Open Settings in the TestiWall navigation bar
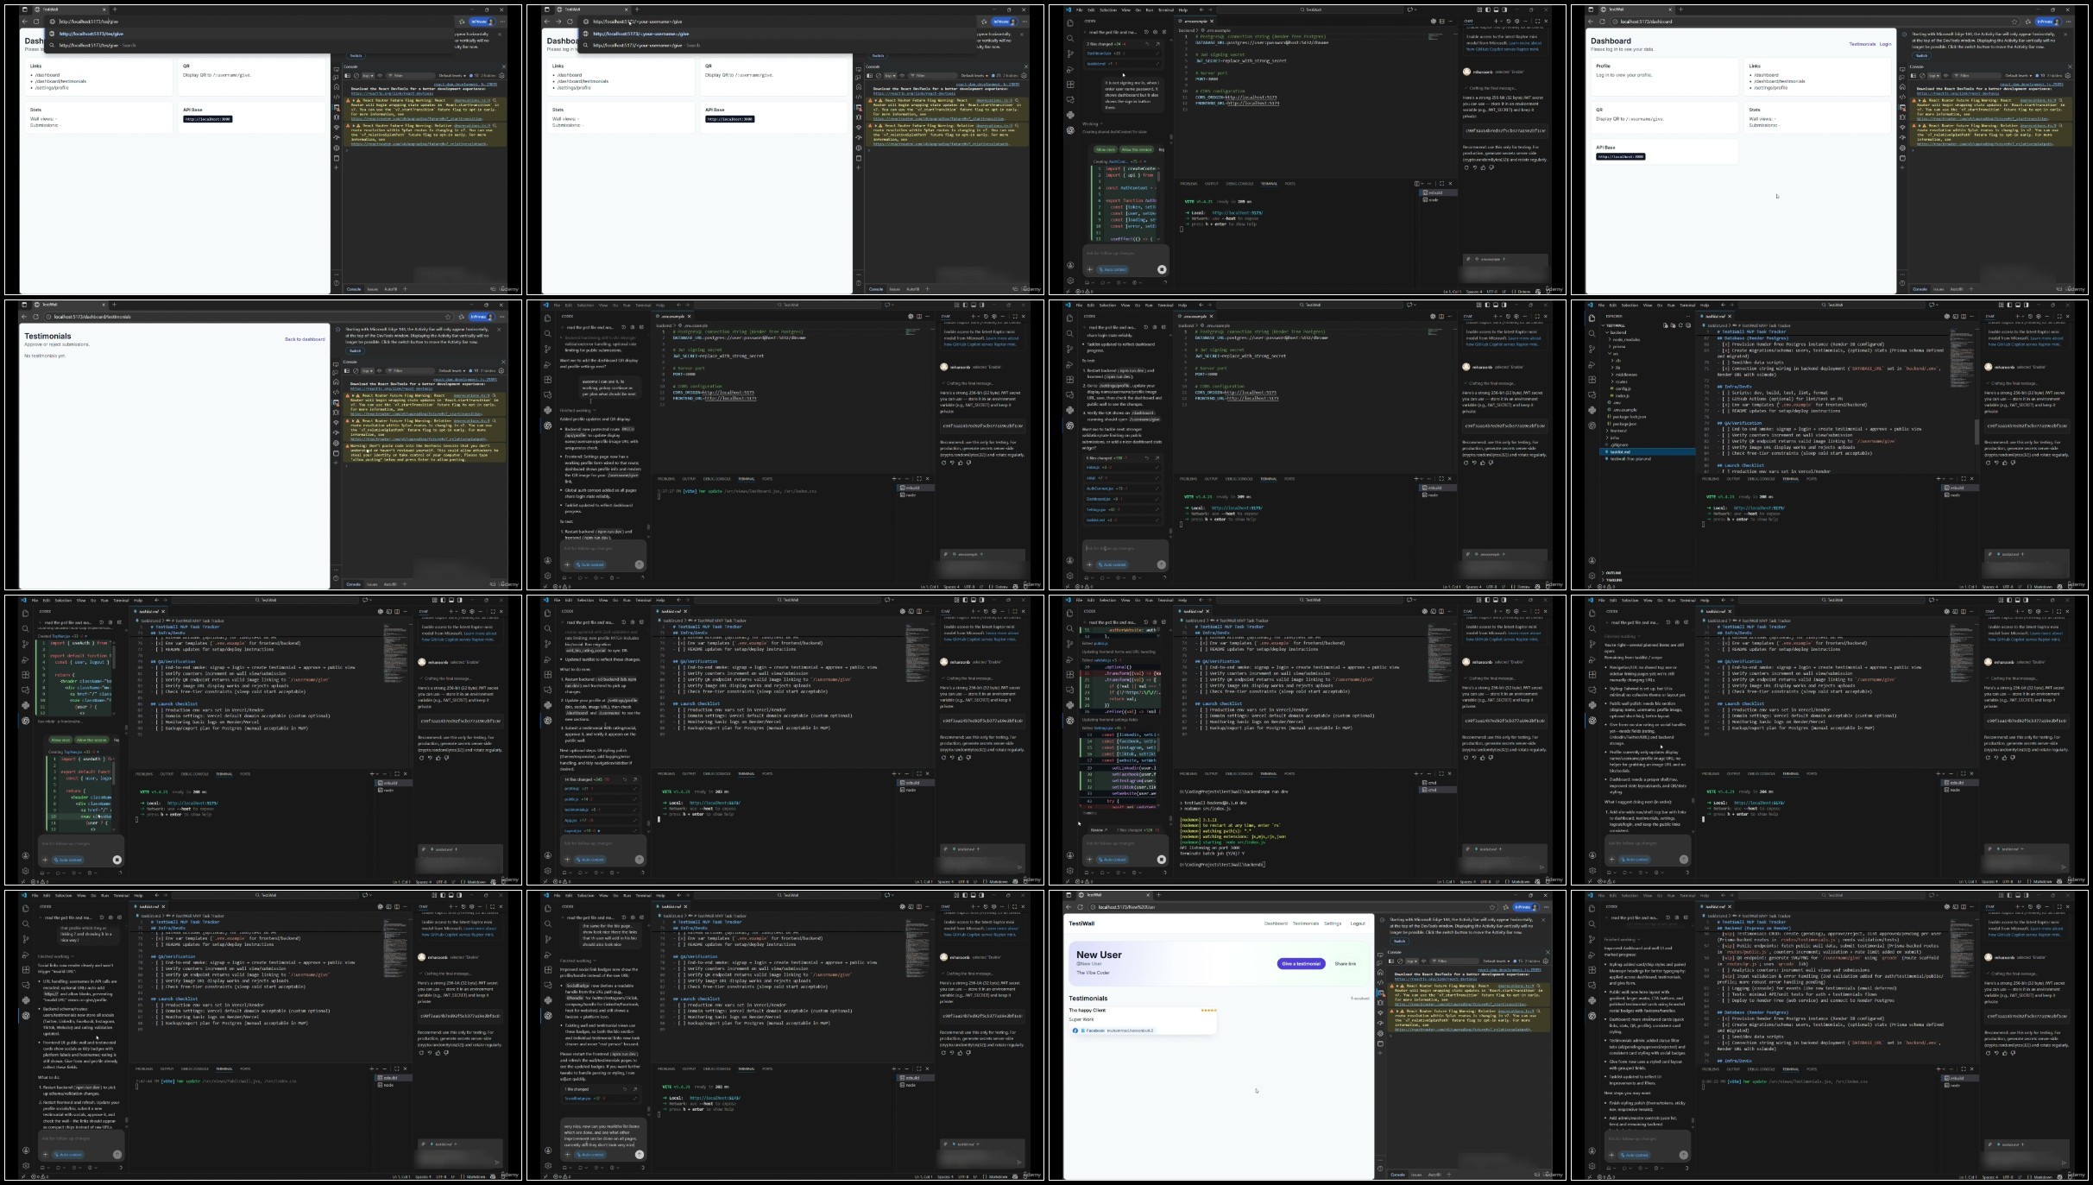Viewport: 2093px width, 1185px height. (1333, 923)
